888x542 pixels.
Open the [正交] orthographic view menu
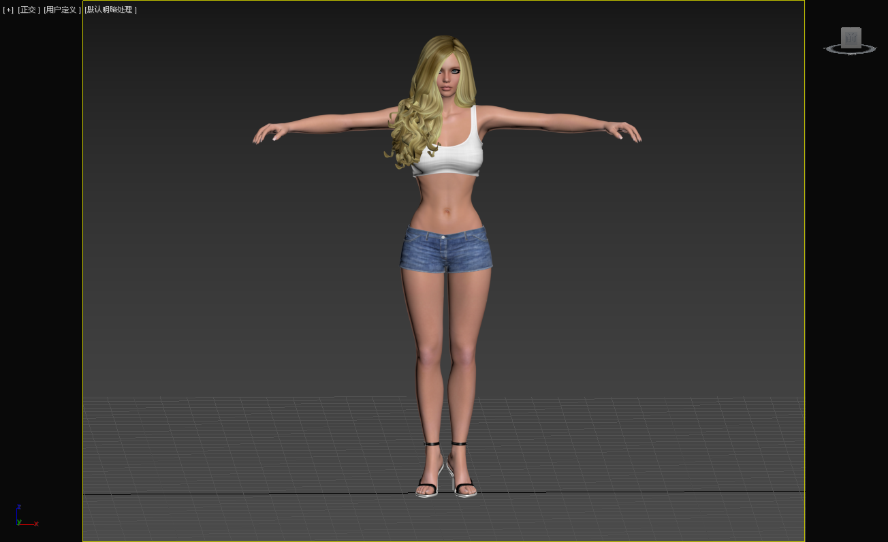click(29, 10)
